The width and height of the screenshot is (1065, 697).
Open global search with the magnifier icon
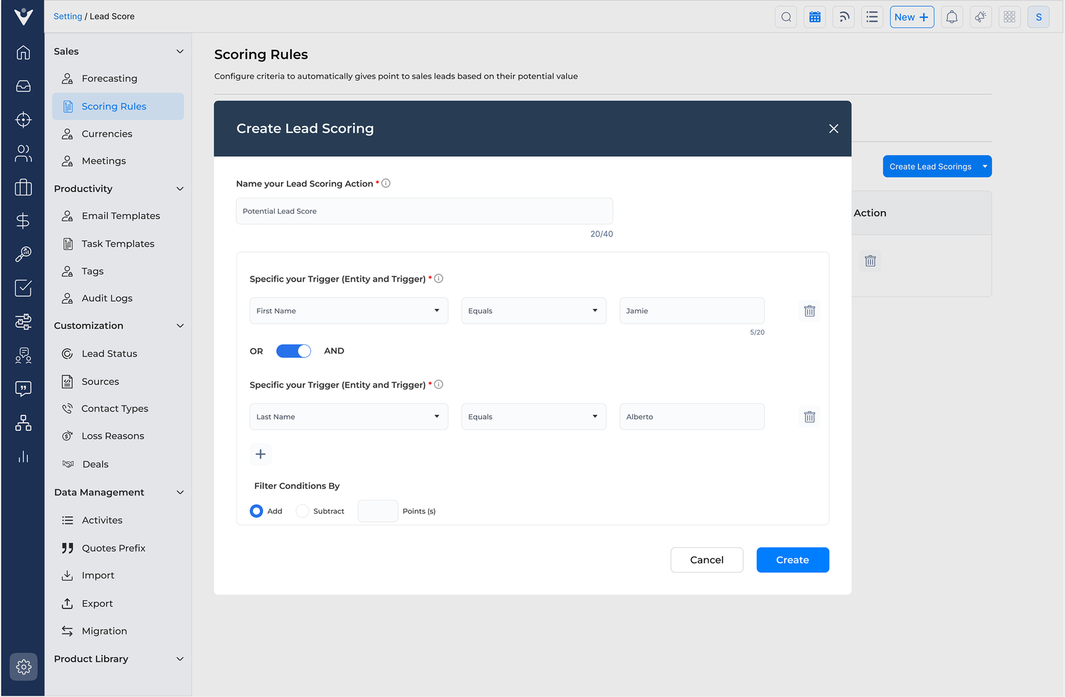[x=785, y=17]
